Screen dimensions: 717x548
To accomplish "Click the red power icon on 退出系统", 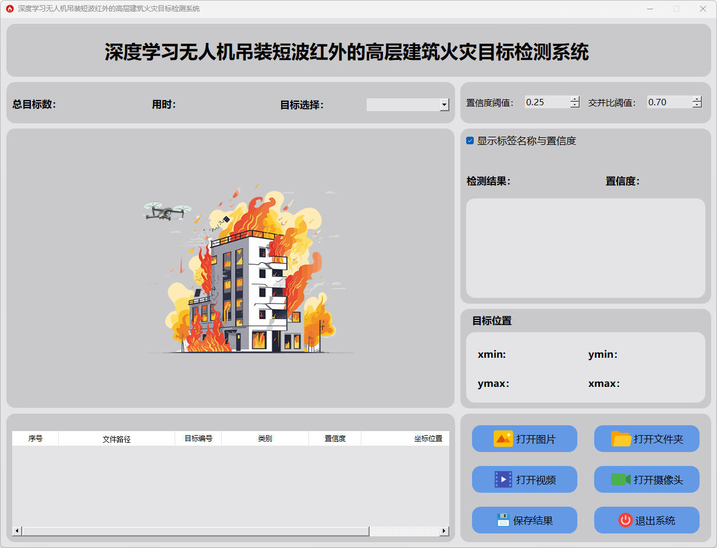I will pyautogui.click(x=625, y=520).
